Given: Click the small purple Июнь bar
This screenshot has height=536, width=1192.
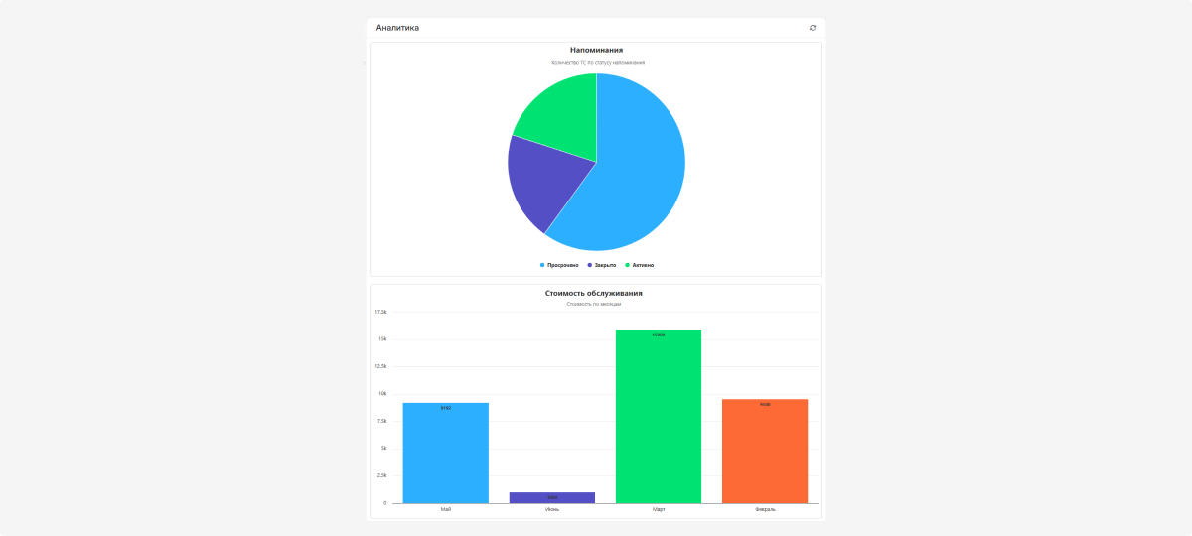Looking at the screenshot, I should [x=552, y=497].
